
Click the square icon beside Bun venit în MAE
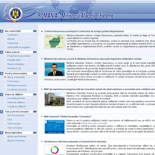tap(2, 31)
